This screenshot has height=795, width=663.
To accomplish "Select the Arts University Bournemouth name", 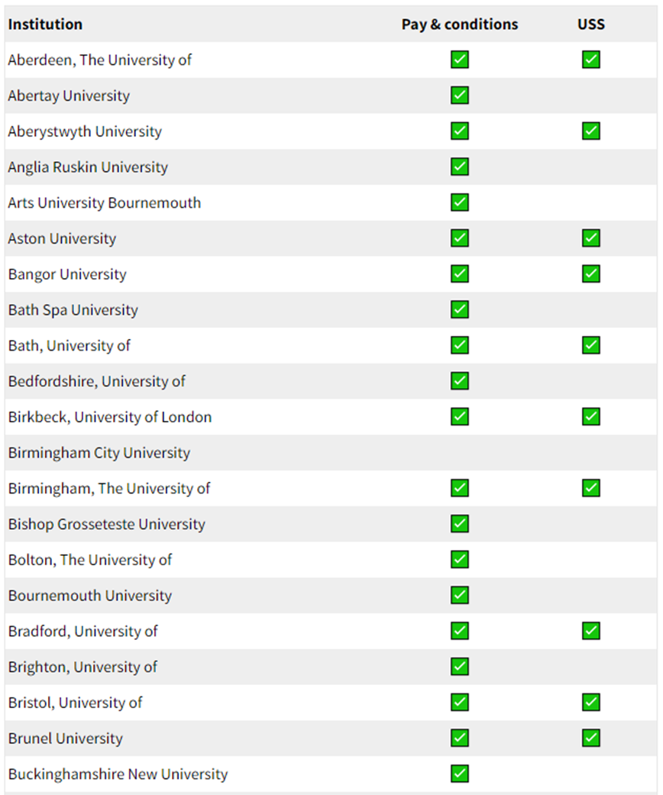I will pyautogui.click(x=105, y=203).
